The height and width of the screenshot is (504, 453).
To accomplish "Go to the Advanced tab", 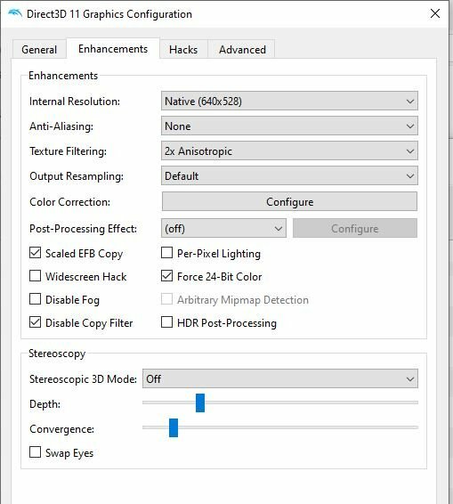I will (242, 50).
